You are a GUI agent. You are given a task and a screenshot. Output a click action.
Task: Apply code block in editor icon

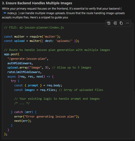109,23
